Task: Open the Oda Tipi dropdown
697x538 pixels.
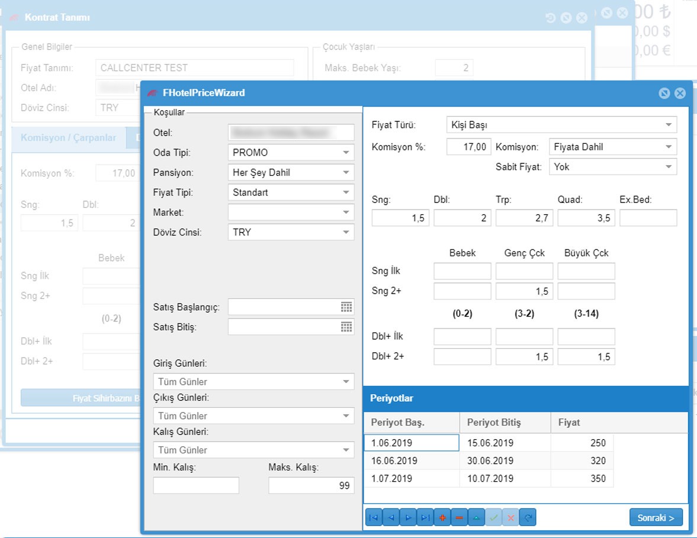Action: [346, 152]
